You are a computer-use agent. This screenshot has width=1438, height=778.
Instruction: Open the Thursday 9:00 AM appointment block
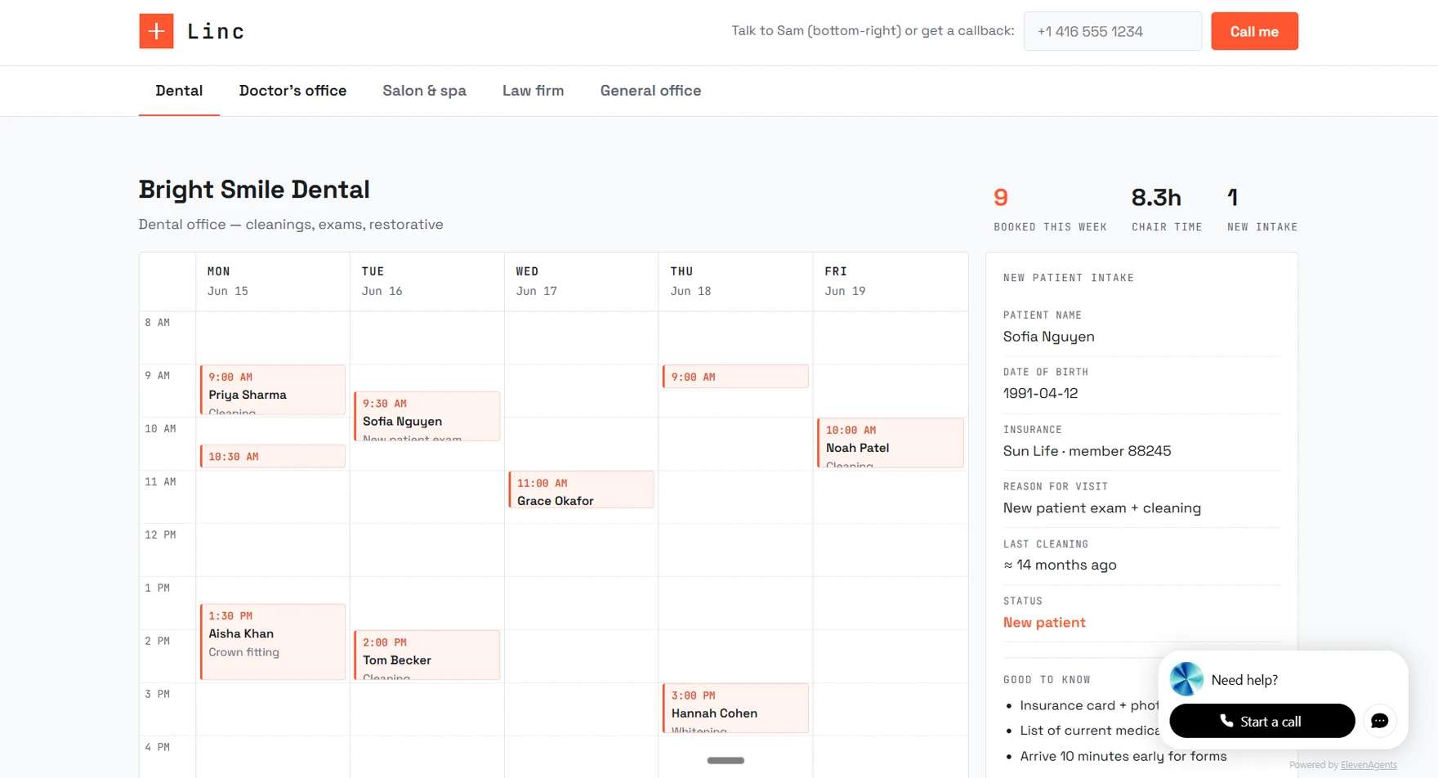click(x=735, y=377)
